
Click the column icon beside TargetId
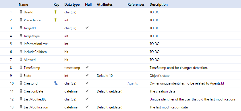pyautogui.click(x=21, y=28)
